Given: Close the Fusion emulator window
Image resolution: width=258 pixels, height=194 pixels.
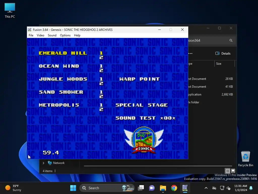Looking at the screenshot, I should click(x=182, y=30).
